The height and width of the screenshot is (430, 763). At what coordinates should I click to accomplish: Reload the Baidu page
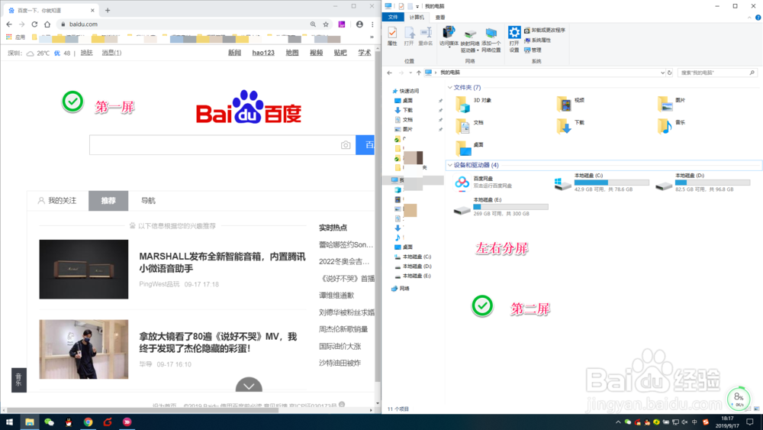tap(34, 24)
